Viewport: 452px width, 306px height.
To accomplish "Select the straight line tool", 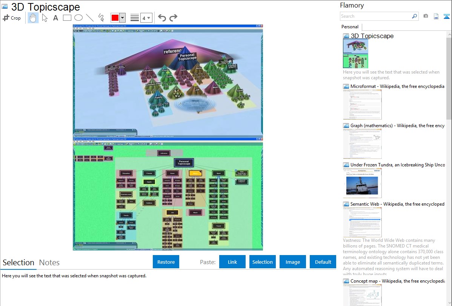I will point(90,18).
